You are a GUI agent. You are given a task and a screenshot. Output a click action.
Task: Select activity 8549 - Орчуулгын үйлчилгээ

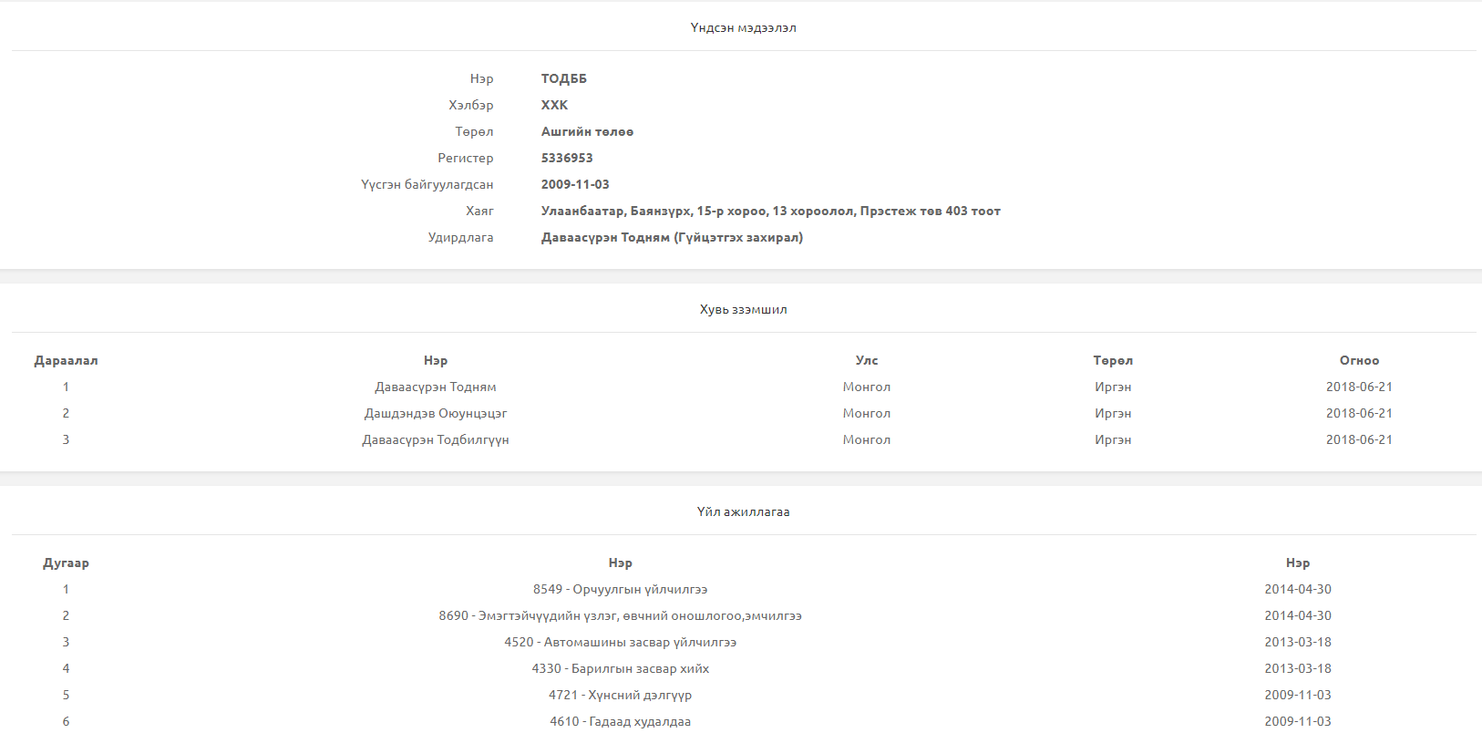click(x=620, y=590)
